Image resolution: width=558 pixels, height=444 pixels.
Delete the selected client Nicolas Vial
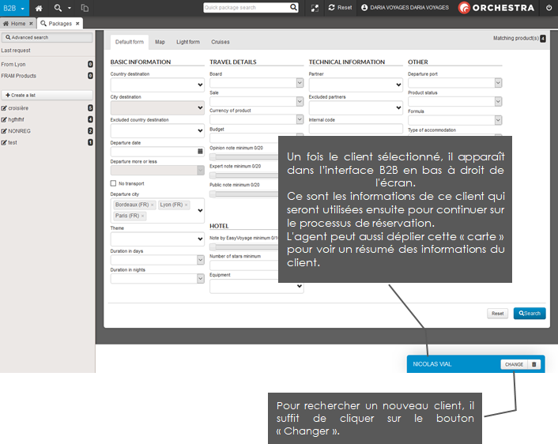(x=533, y=364)
